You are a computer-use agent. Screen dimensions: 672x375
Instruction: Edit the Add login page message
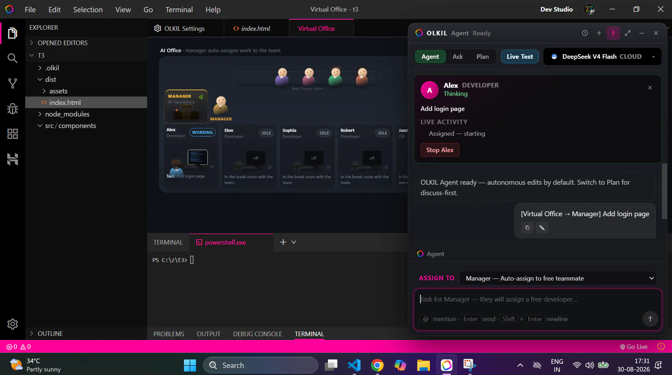pos(542,228)
